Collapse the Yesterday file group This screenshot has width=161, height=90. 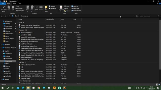point(18,30)
